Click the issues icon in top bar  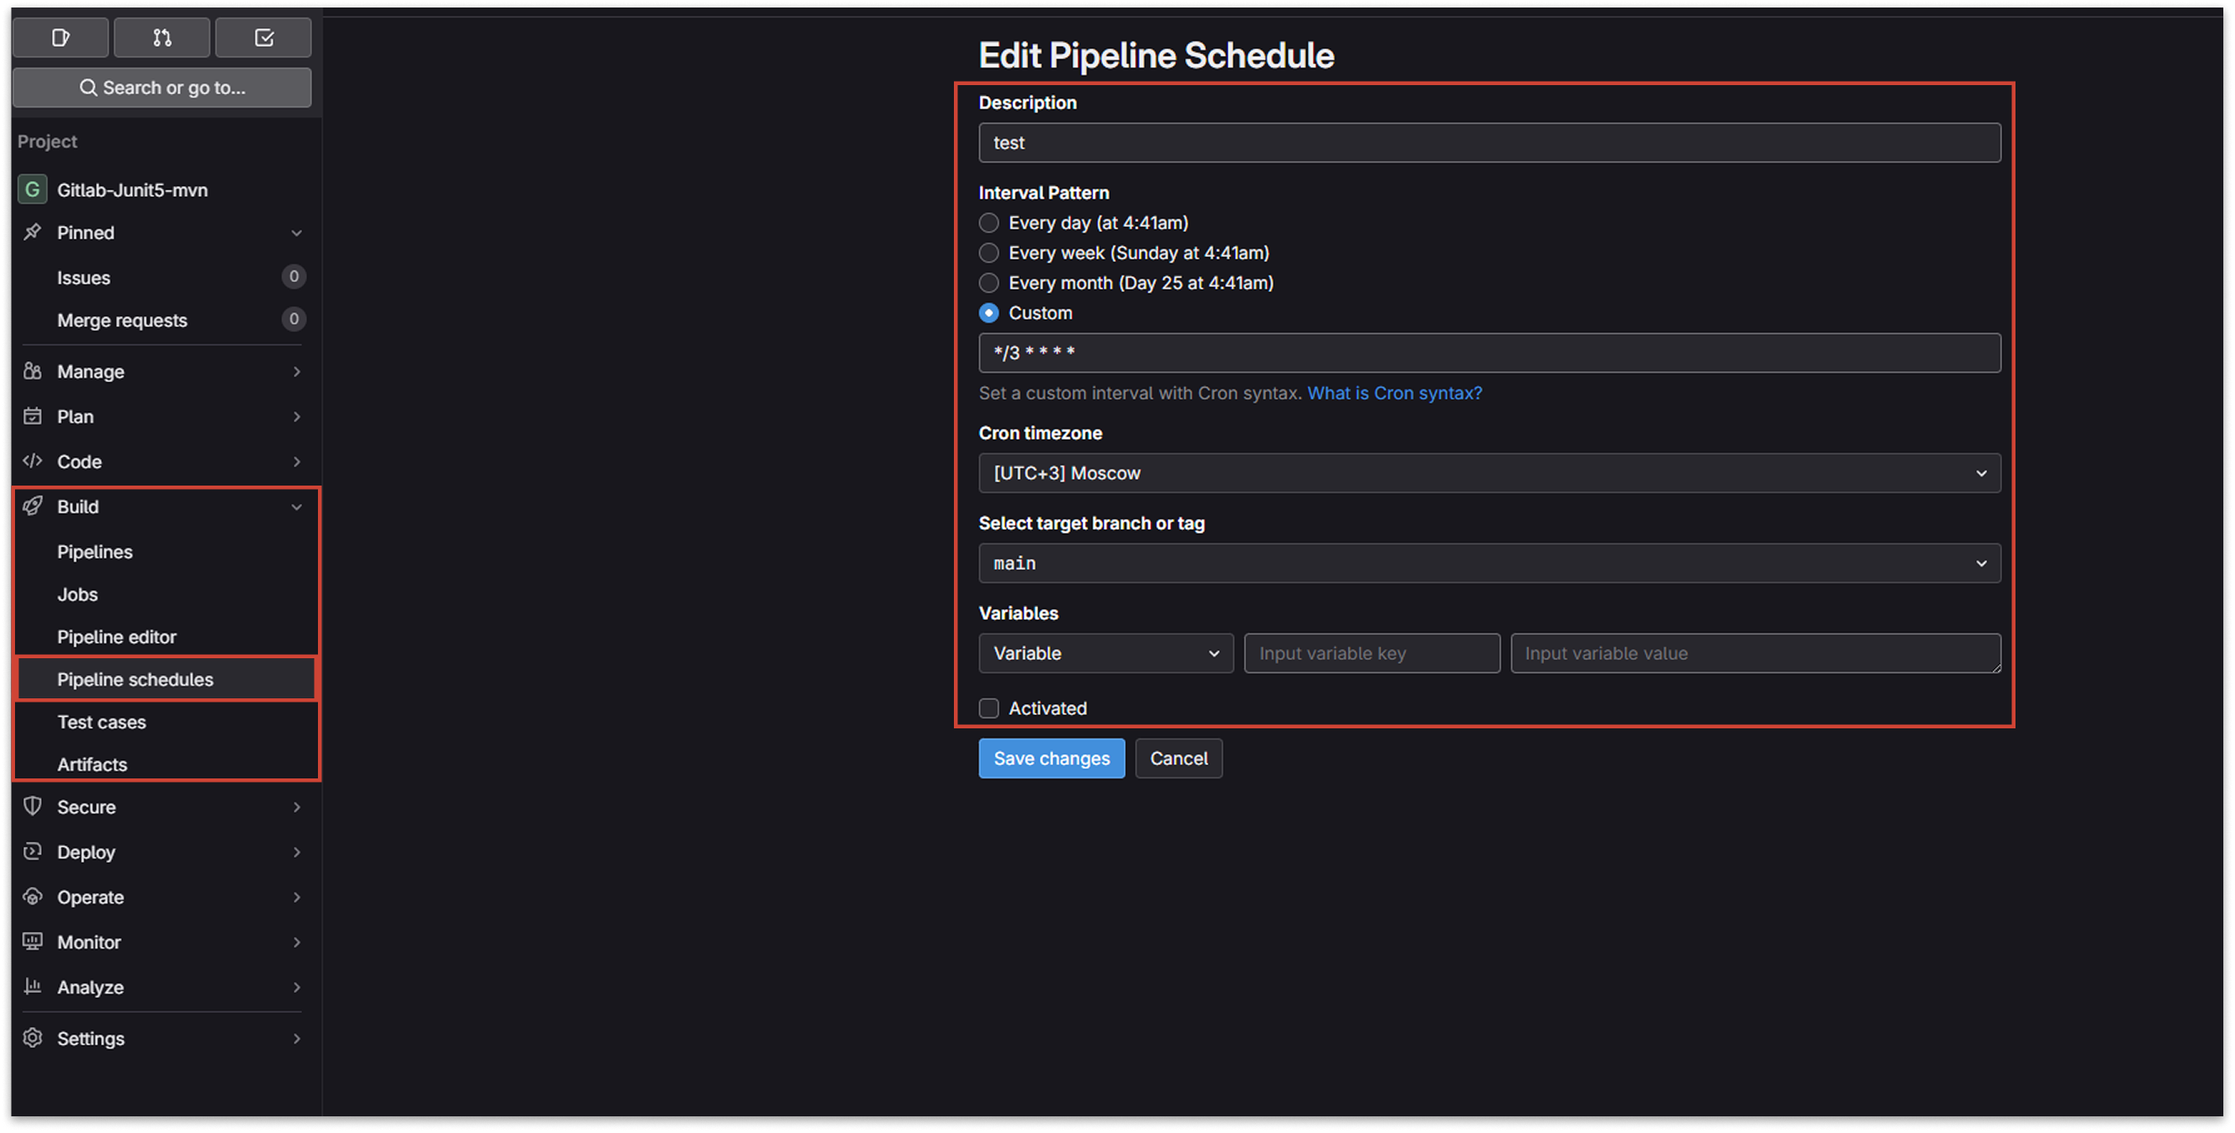(x=60, y=38)
